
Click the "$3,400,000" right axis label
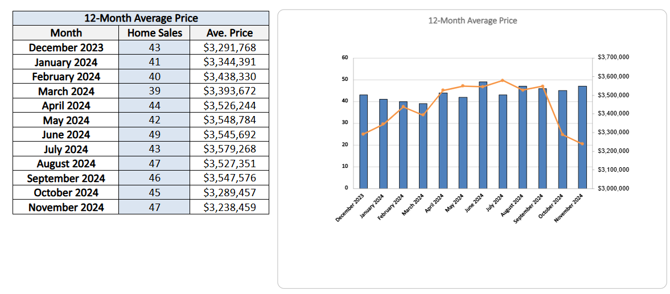click(x=613, y=114)
